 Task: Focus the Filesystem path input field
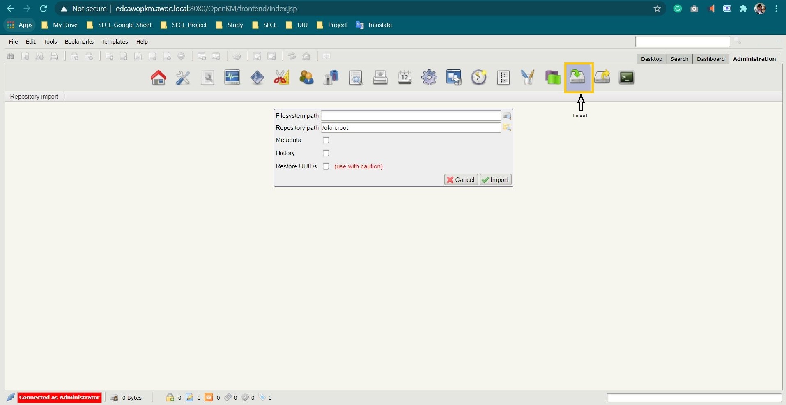[x=411, y=116]
